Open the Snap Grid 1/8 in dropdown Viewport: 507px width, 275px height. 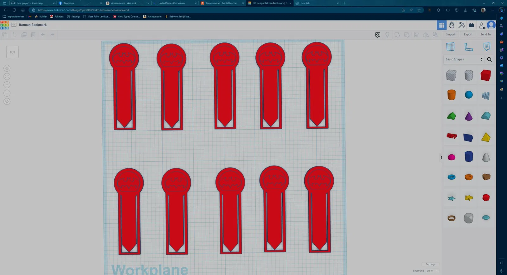(432, 271)
